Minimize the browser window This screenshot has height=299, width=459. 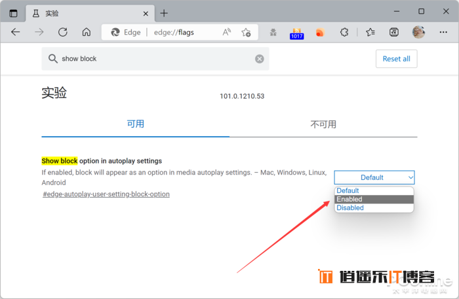click(x=397, y=11)
